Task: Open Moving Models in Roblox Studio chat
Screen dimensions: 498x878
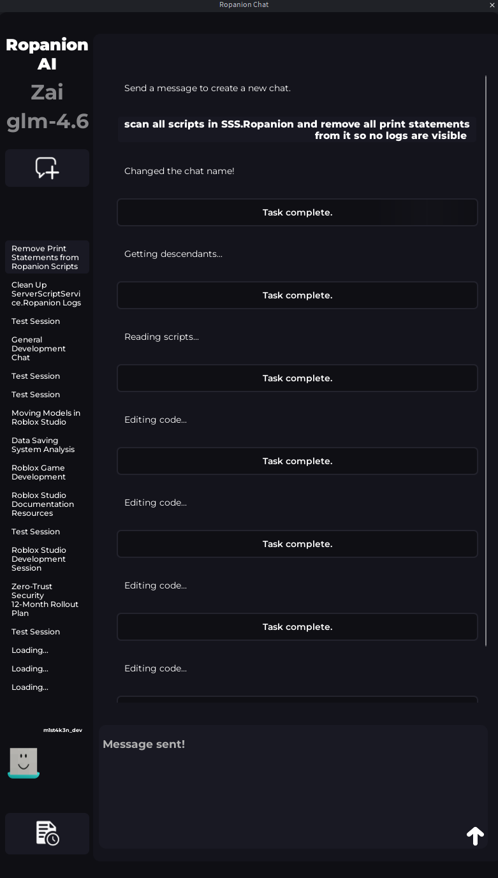Action: [x=47, y=418]
